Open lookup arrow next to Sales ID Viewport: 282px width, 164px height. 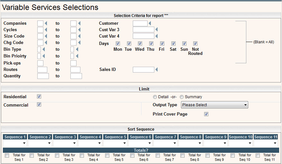157,69
